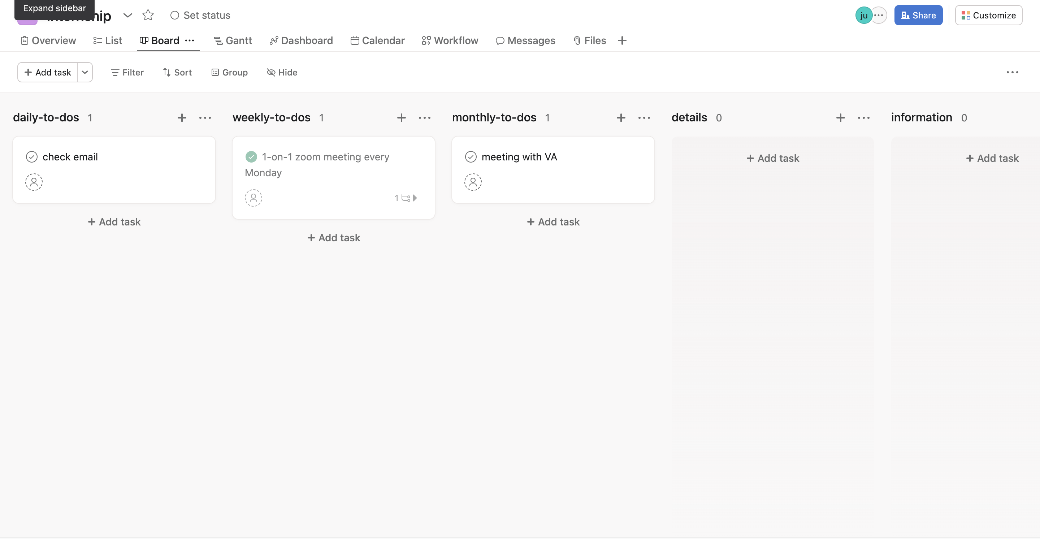Assign the check email task to someone
This screenshot has height=539, width=1040.
[x=34, y=182]
